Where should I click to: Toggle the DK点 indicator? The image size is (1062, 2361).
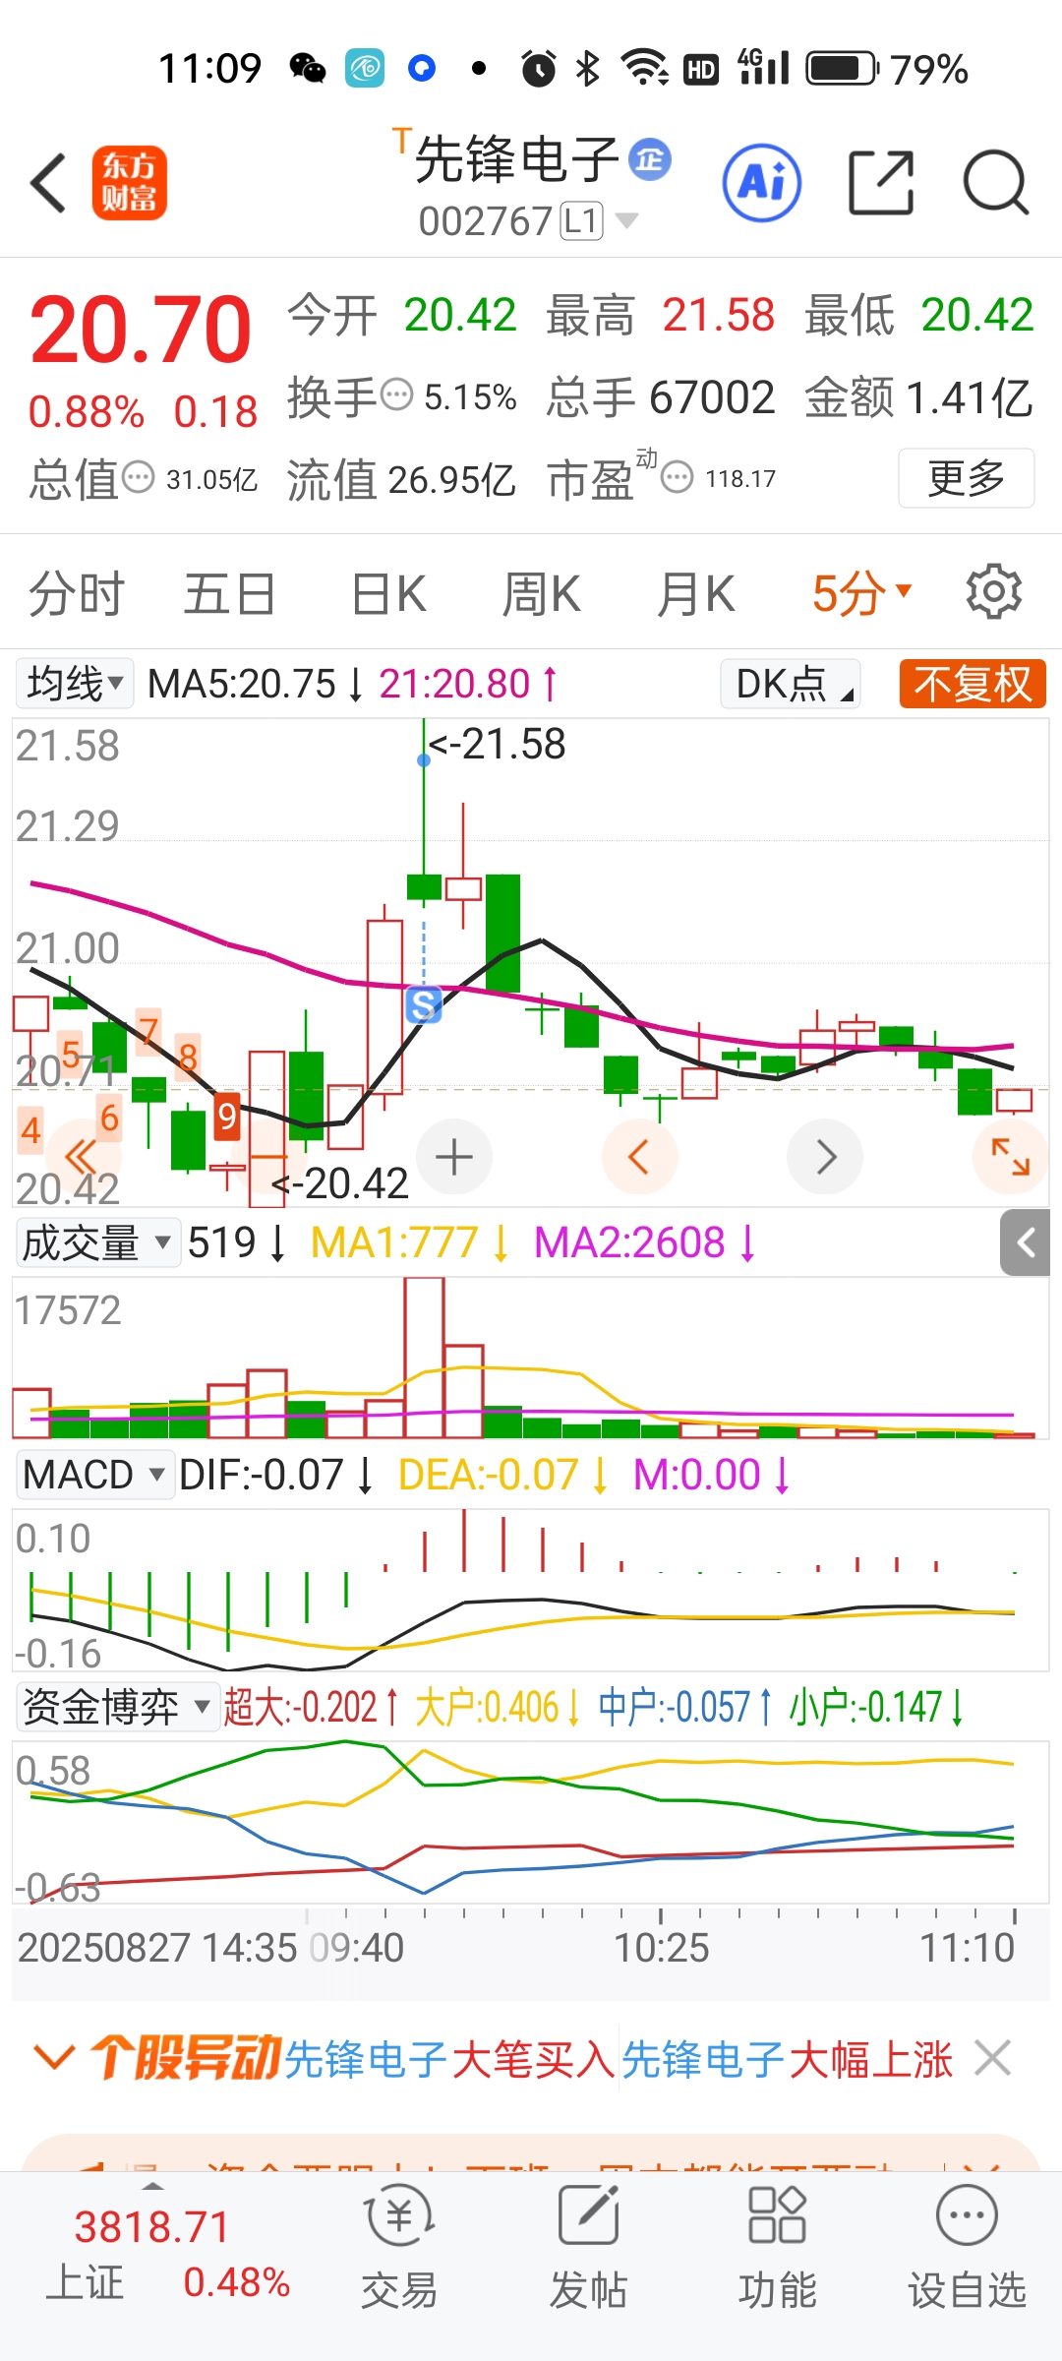[x=791, y=683]
